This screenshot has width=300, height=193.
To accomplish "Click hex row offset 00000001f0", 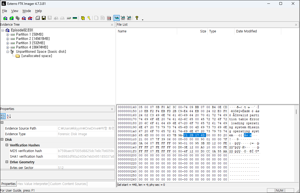I will (x=127, y=152).
